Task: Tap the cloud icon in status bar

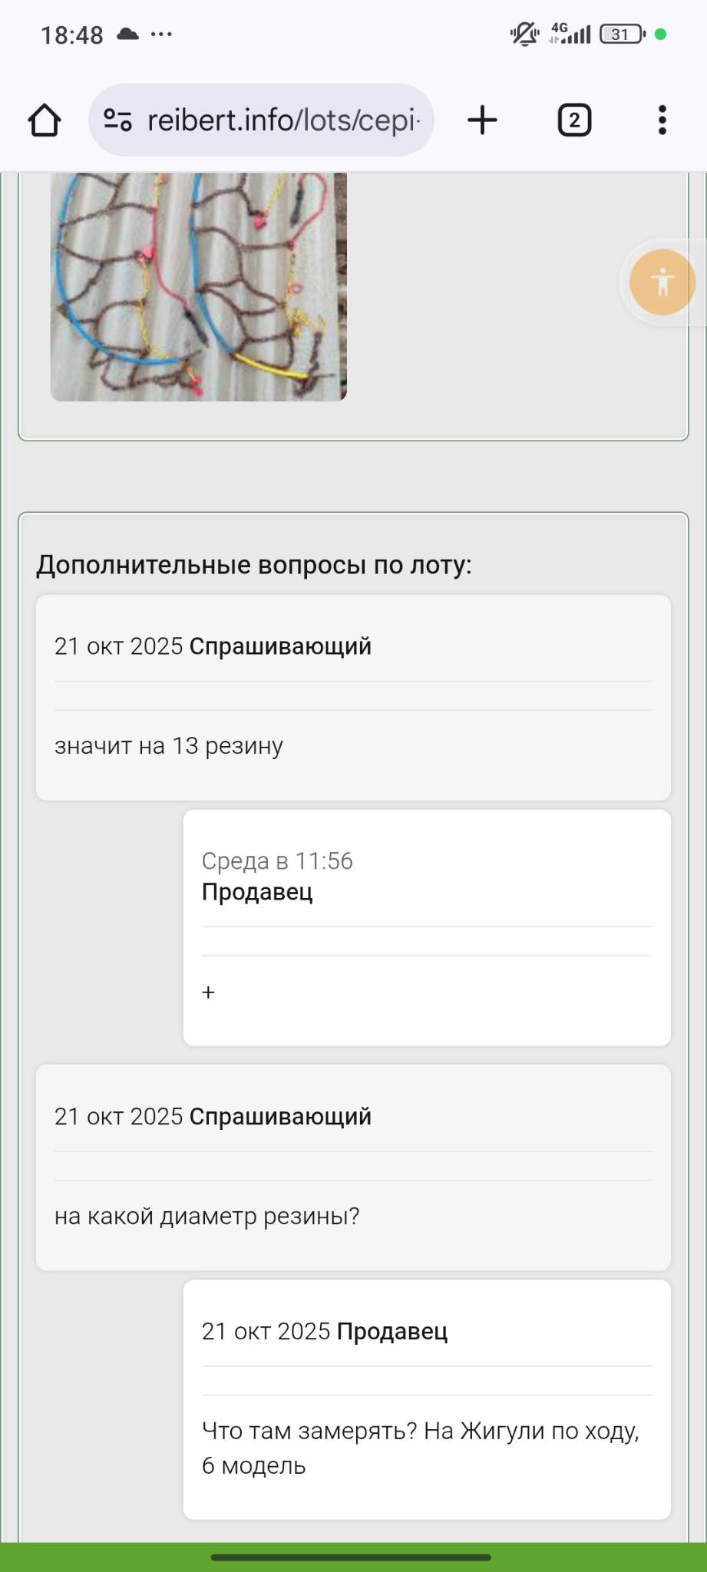Action: click(127, 35)
